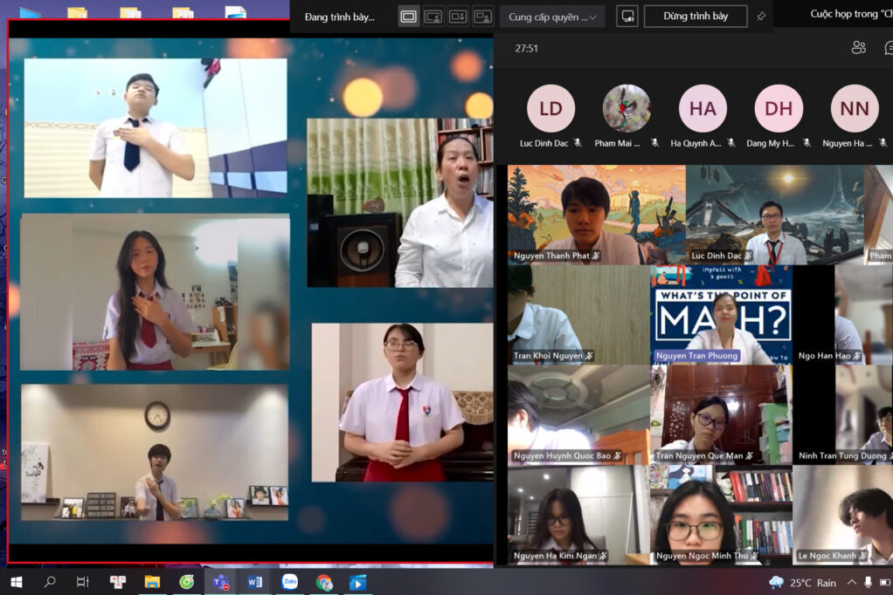This screenshot has height=595, width=893.
Task: Select Nguyen Ngoc Minh Thu's video tile
Action: [721, 515]
